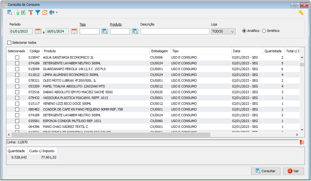This screenshot has height=181, width=311.
Task: Click the yellow key icon
Action: [301, 12]
